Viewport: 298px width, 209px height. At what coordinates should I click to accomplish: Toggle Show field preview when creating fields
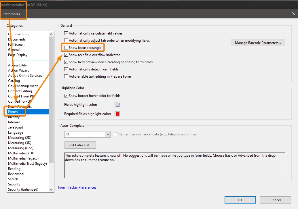click(66, 62)
